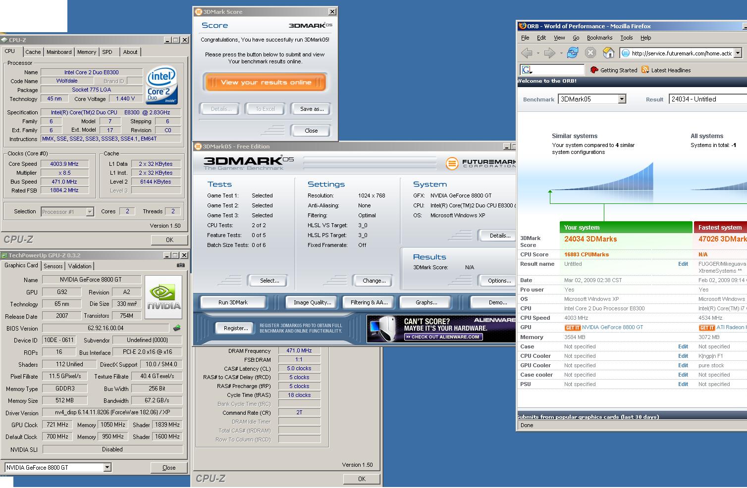Screen dimensions: 747x488
Task: Click the Run 3DMark button
Action: (233, 302)
